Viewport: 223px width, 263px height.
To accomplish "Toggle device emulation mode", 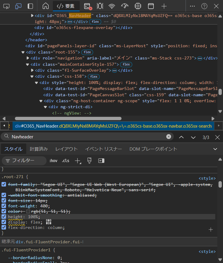I will click(x=18, y=6).
